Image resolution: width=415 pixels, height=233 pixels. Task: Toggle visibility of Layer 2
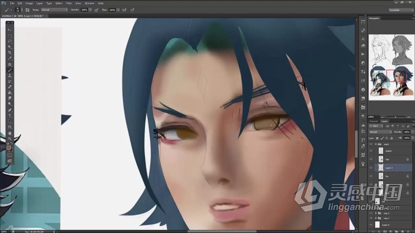371,168
